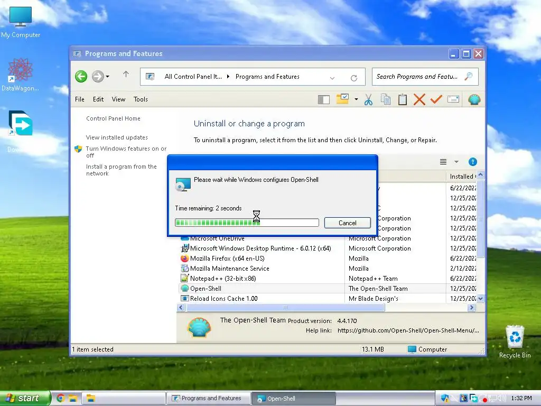Screen dimensions: 541x406
Task: Expand breadcrumb arrow after All Control Panel
Action: pos(228,77)
